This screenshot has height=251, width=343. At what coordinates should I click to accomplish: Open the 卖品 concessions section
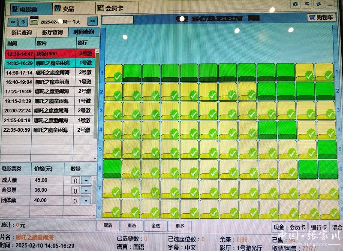[x=68, y=8]
